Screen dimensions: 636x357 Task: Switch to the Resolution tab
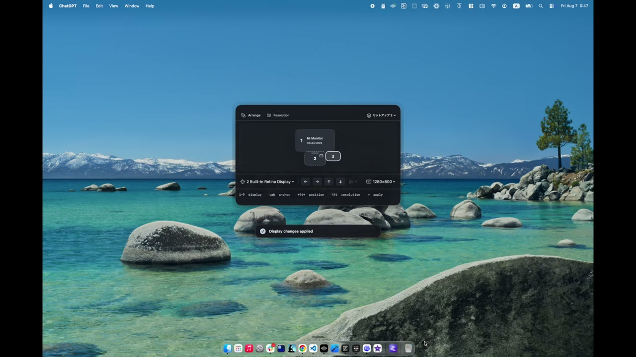[278, 115]
